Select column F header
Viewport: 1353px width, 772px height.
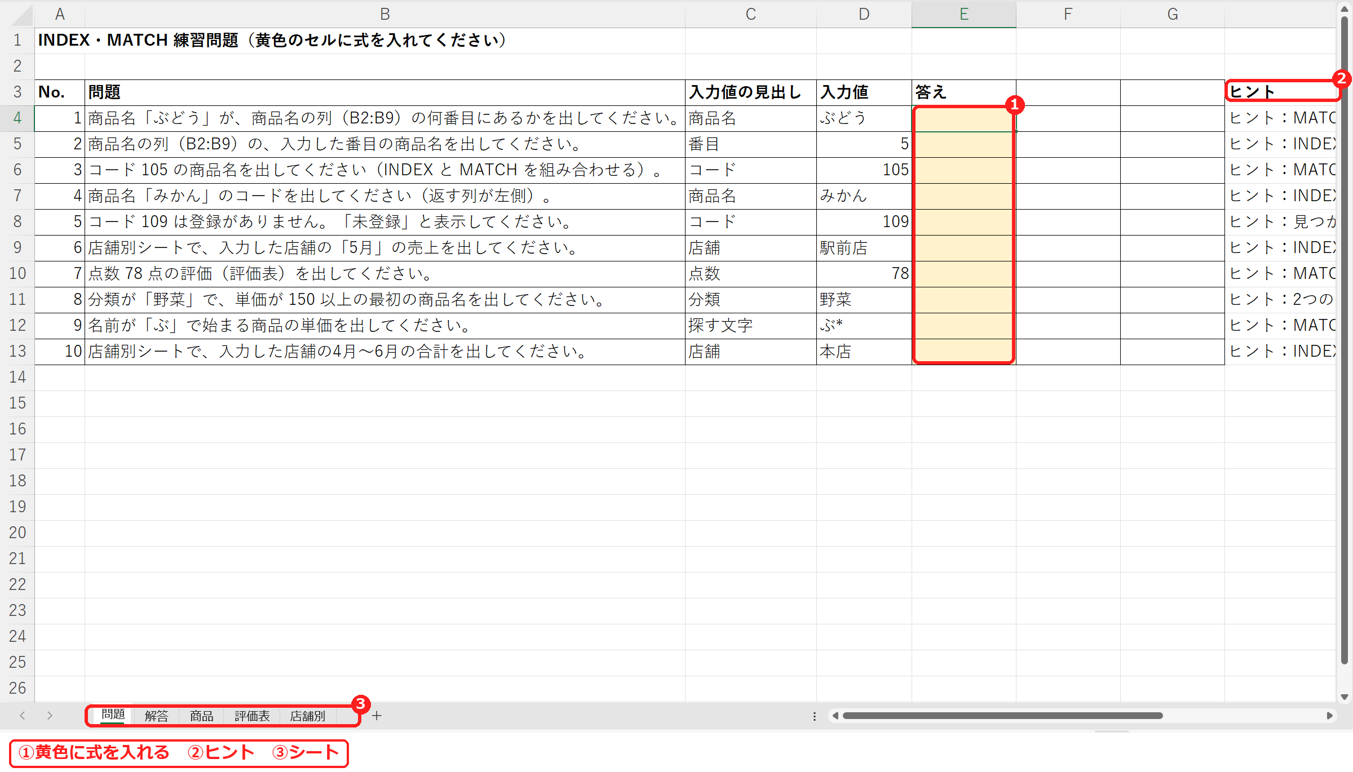[1068, 14]
